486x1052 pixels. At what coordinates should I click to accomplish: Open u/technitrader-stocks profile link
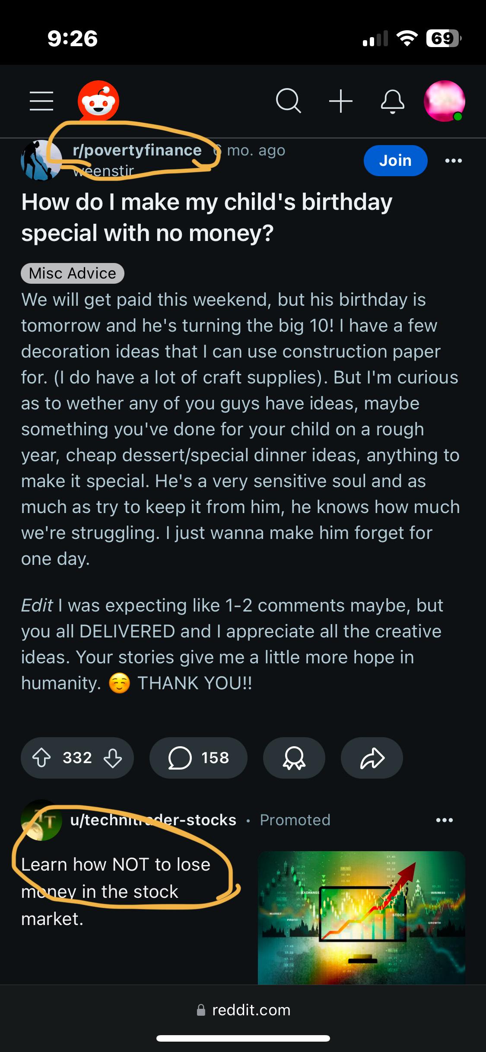pyautogui.click(x=153, y=820)
